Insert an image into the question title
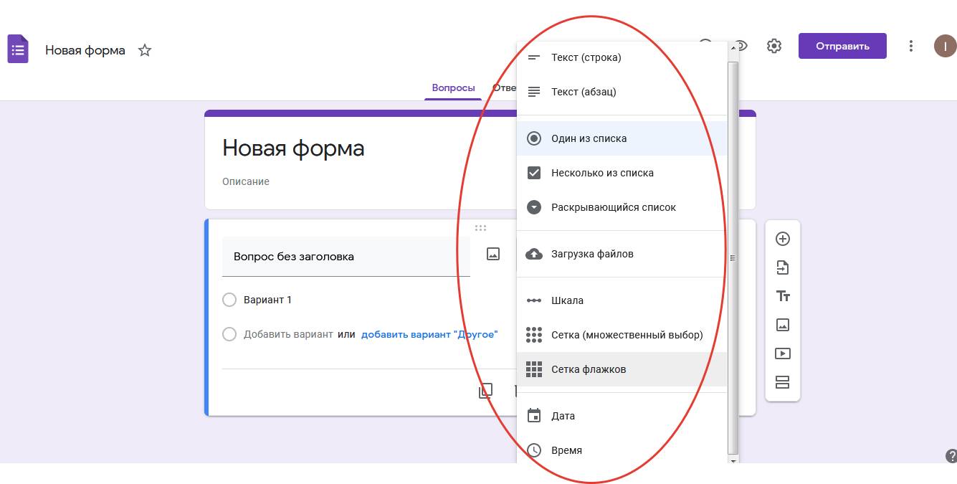This screenshot has width=957, height=484. [493, 254]
